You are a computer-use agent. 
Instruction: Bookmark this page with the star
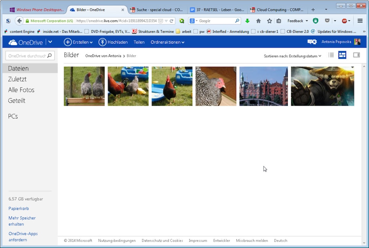[x=269, y=21]
